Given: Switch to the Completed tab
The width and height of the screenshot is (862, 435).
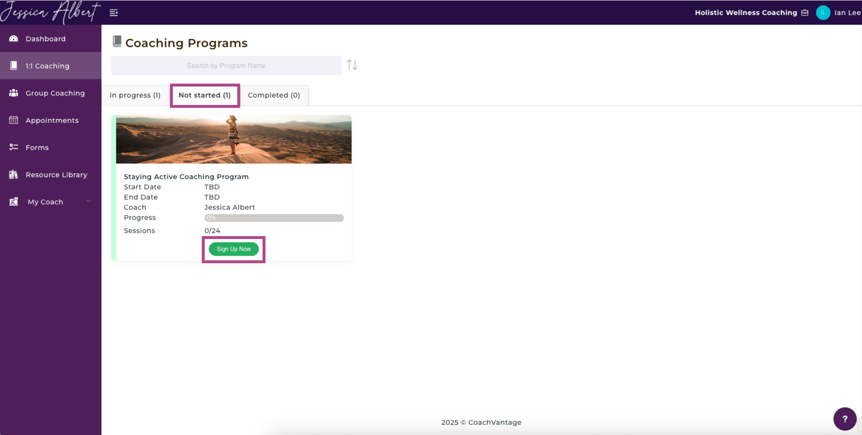Looking at the screenshot, I should point(274,95).
